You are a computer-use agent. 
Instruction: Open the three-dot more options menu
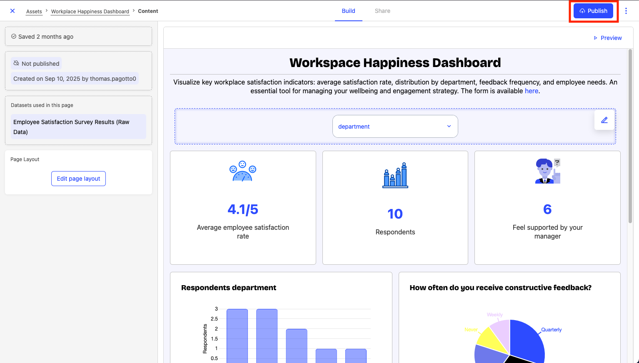coord(626,11)
